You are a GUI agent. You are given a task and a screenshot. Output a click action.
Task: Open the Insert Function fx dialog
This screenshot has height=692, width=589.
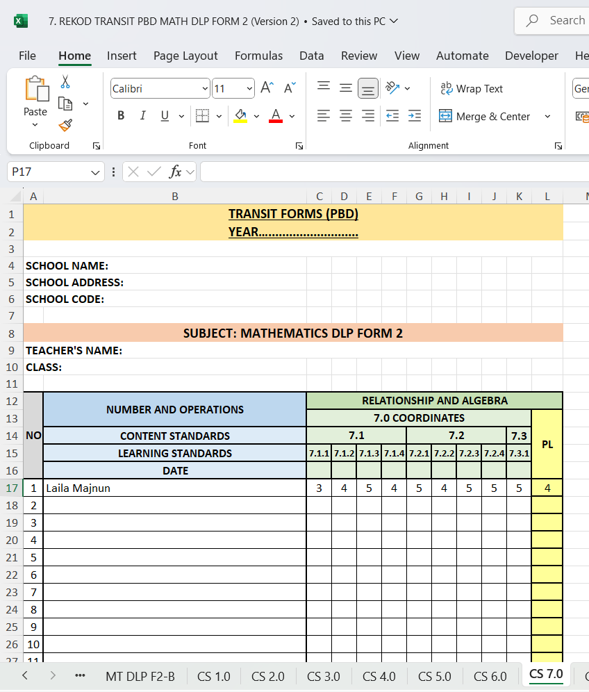click(175, 172)
